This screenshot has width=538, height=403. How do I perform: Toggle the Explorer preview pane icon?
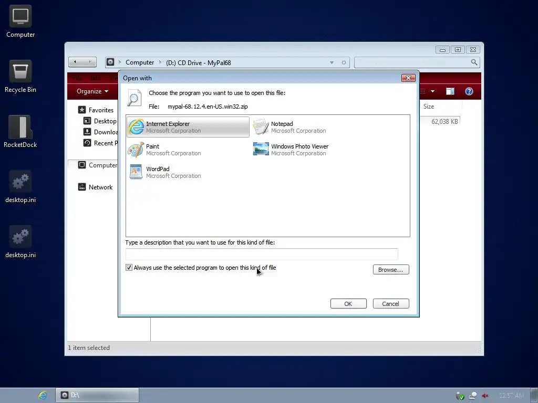pos(450,91)
